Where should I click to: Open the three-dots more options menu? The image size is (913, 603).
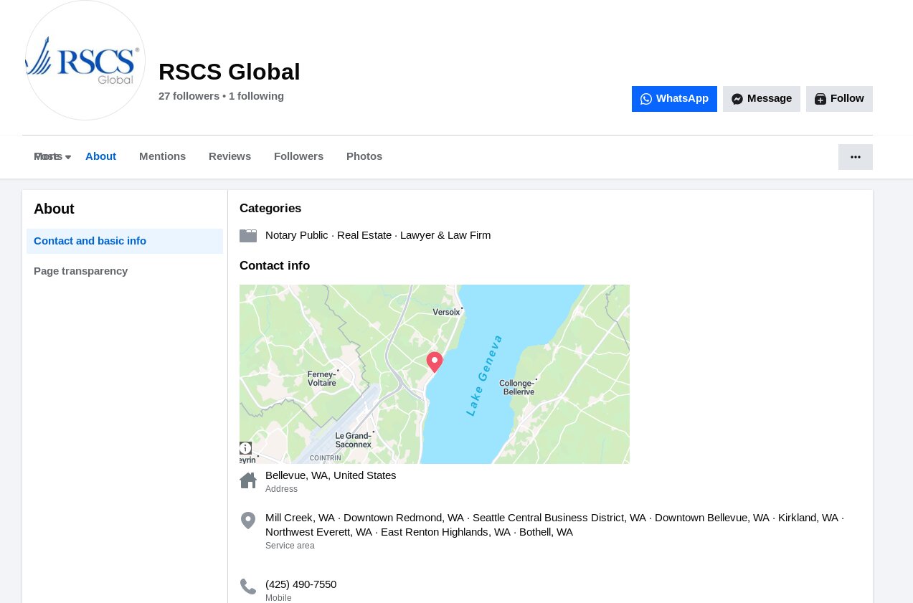point(856,157)
